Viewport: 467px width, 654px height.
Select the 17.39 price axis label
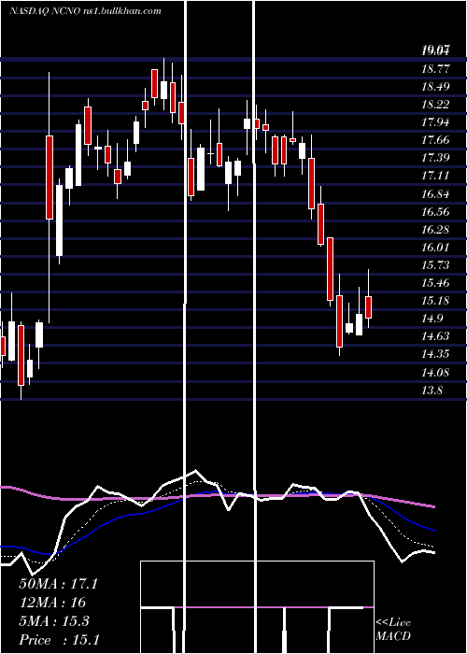pyautogui.click(x=436, y=158)
